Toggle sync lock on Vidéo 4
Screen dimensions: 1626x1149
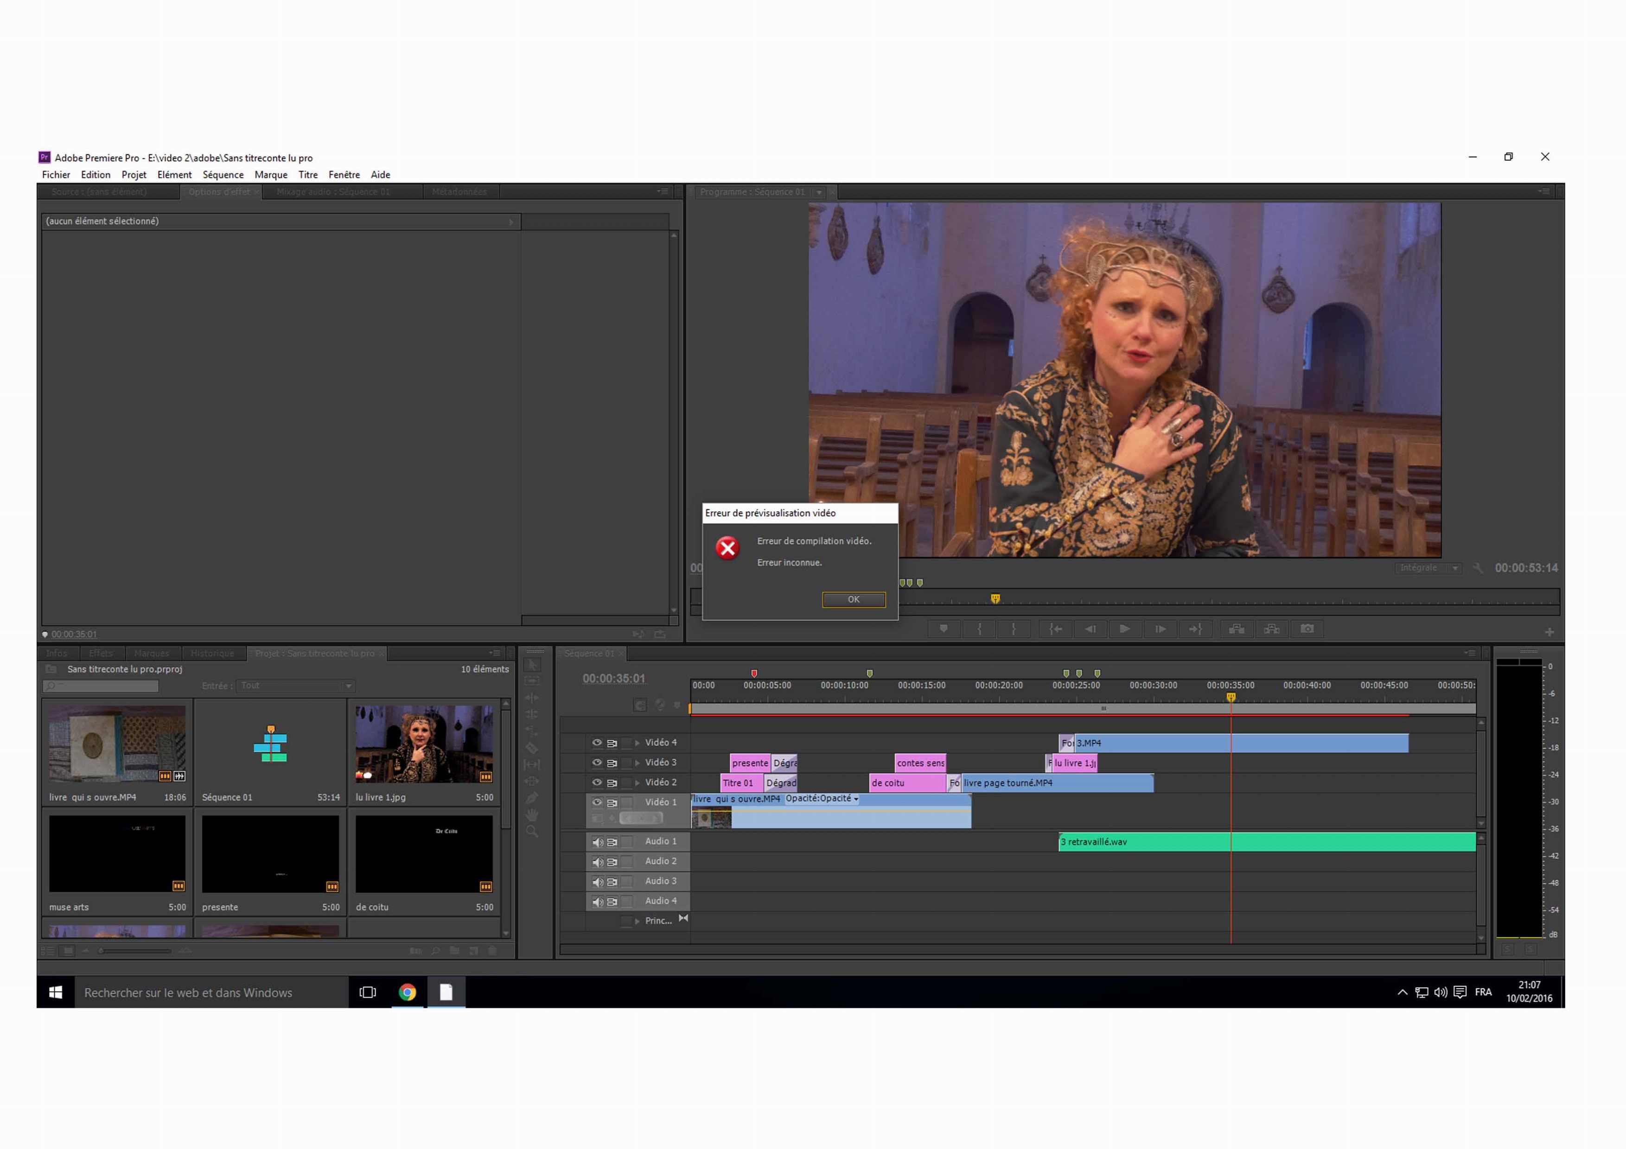coord(612,743)
